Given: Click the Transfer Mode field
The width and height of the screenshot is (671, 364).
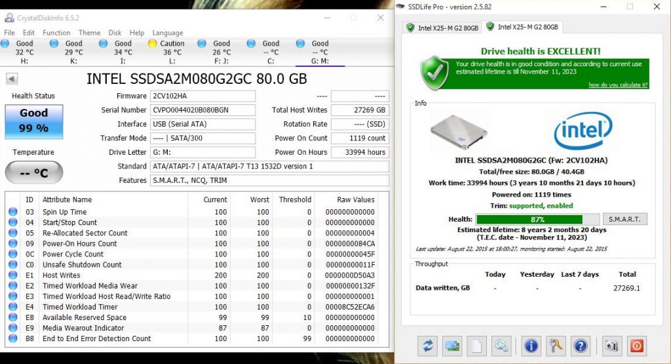Looking at the screenshot, I should (x=202, y=138).
